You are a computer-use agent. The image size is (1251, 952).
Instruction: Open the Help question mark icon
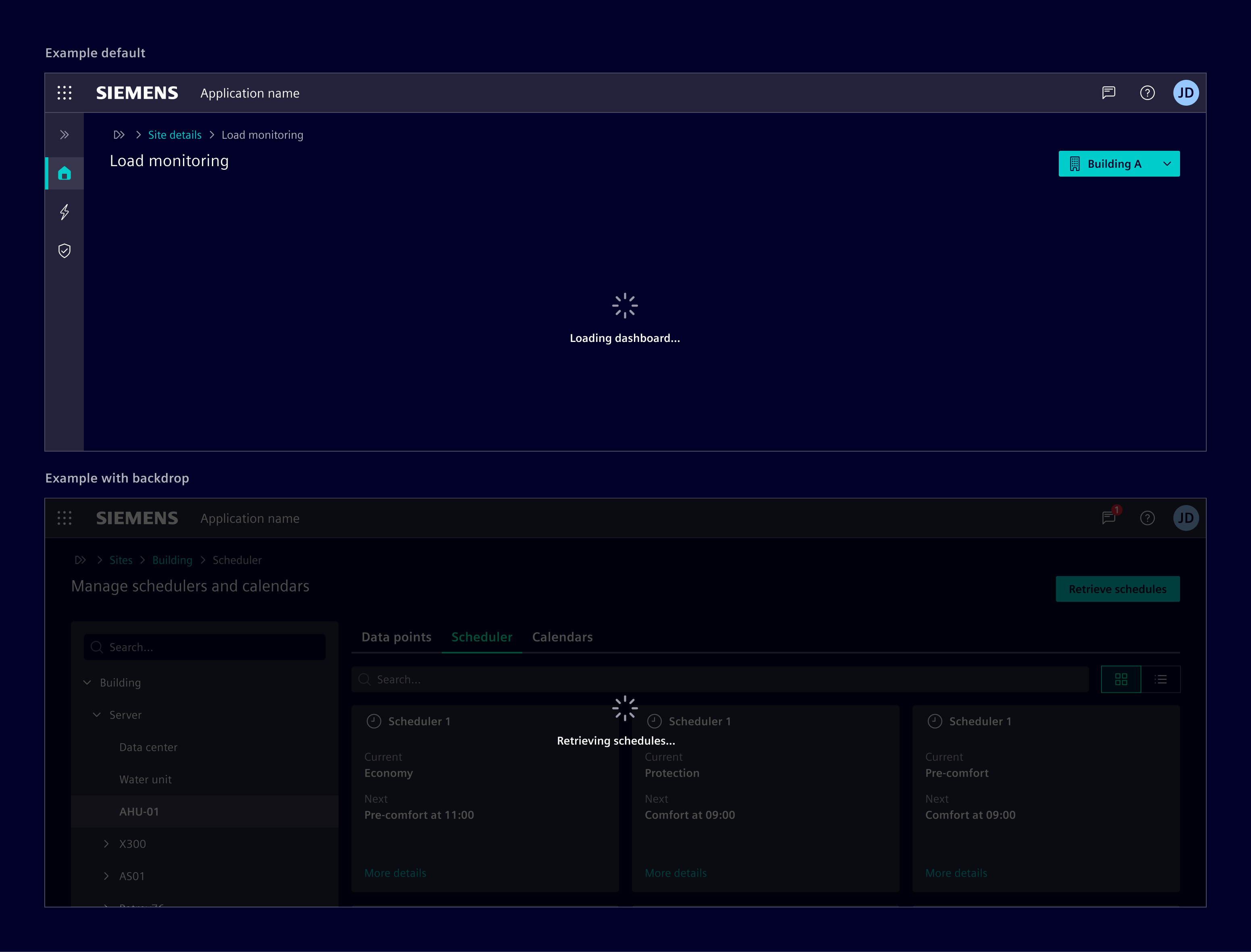pyautogui.click(x=1147, y=93)
